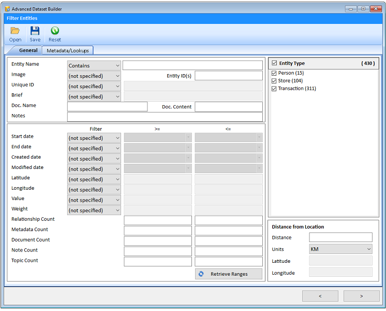The height and width of the screenshot is (311, 386).
Task: Focus the Notes text field
Action: point(165,117)
